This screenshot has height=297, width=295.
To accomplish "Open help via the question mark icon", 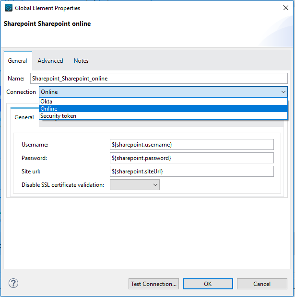I will click(13, 284).
